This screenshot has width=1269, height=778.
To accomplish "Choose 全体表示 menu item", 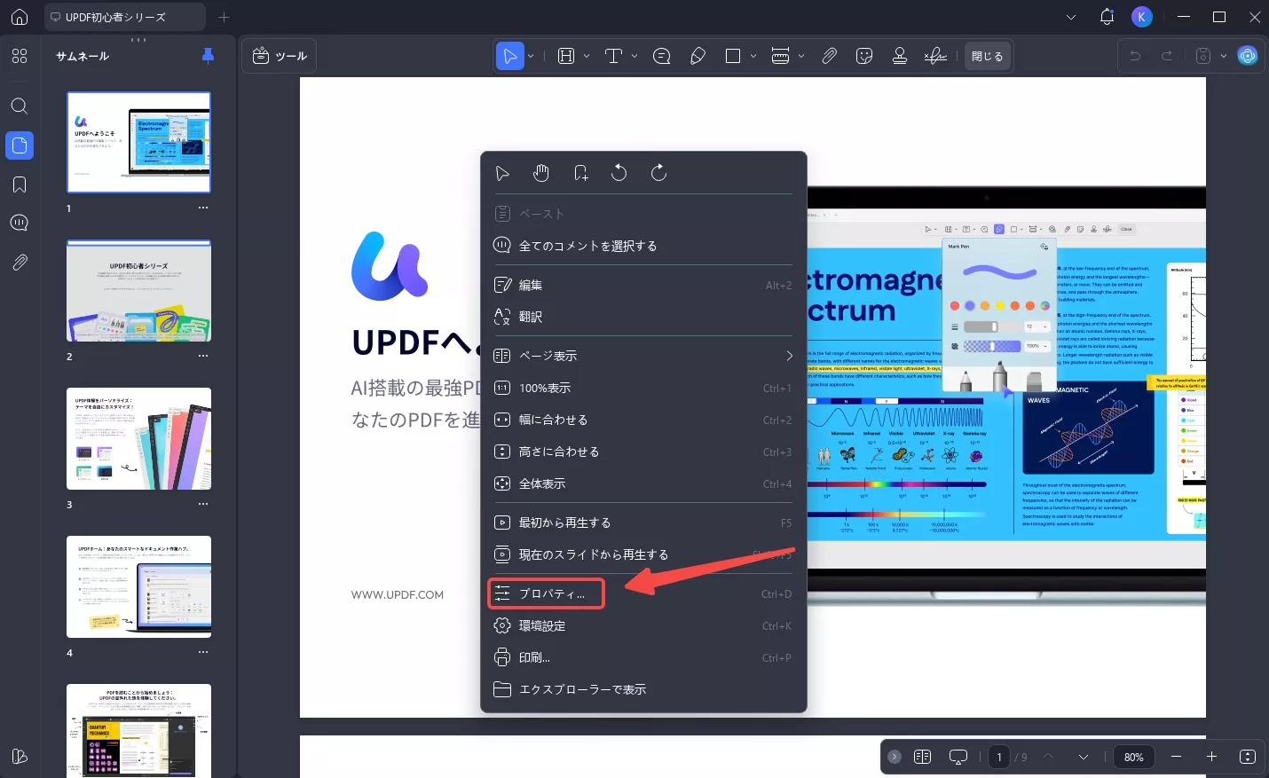I will 643,483.
